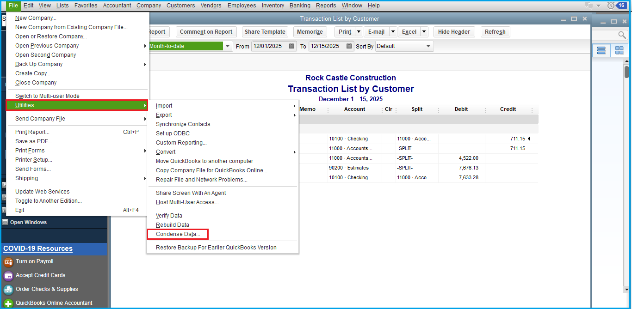
Task: Switch to grid view layout
Action: coord(619,50)
